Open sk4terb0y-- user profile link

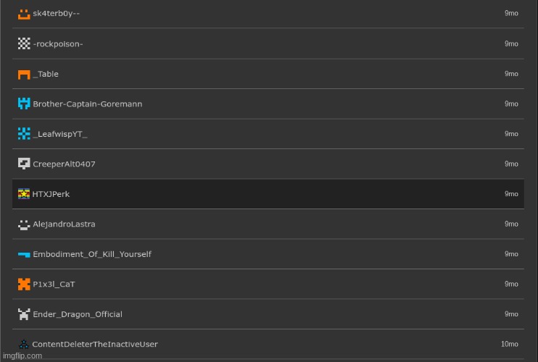coord(57,14)
